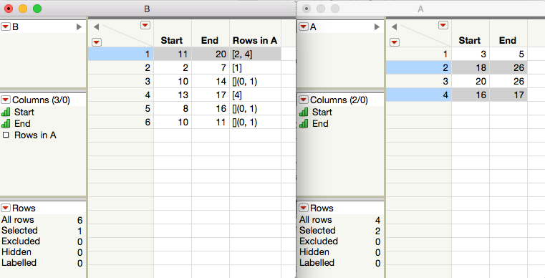
Task: Open the column header red triangle in window A
Action: (443, 25)
